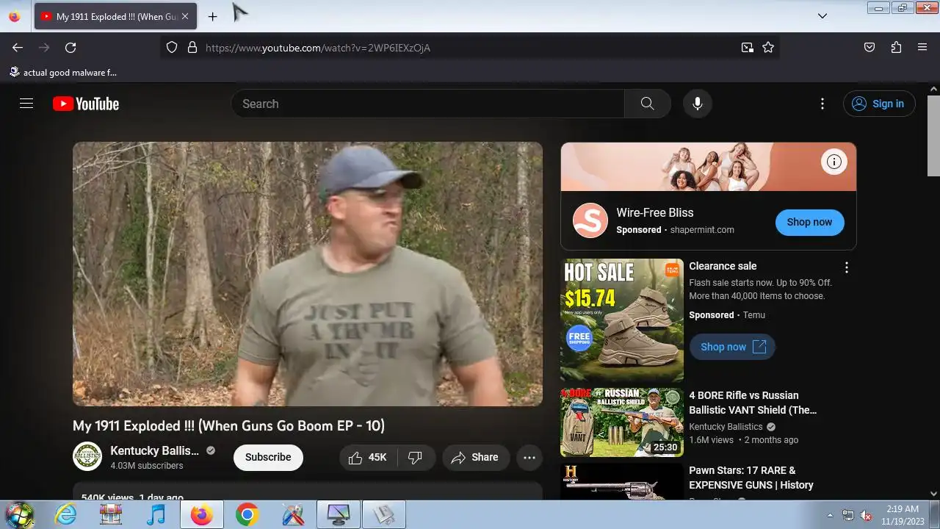Close the My 1911 Exploded tab
The image size is (940, 529).
tap(185, 16)
